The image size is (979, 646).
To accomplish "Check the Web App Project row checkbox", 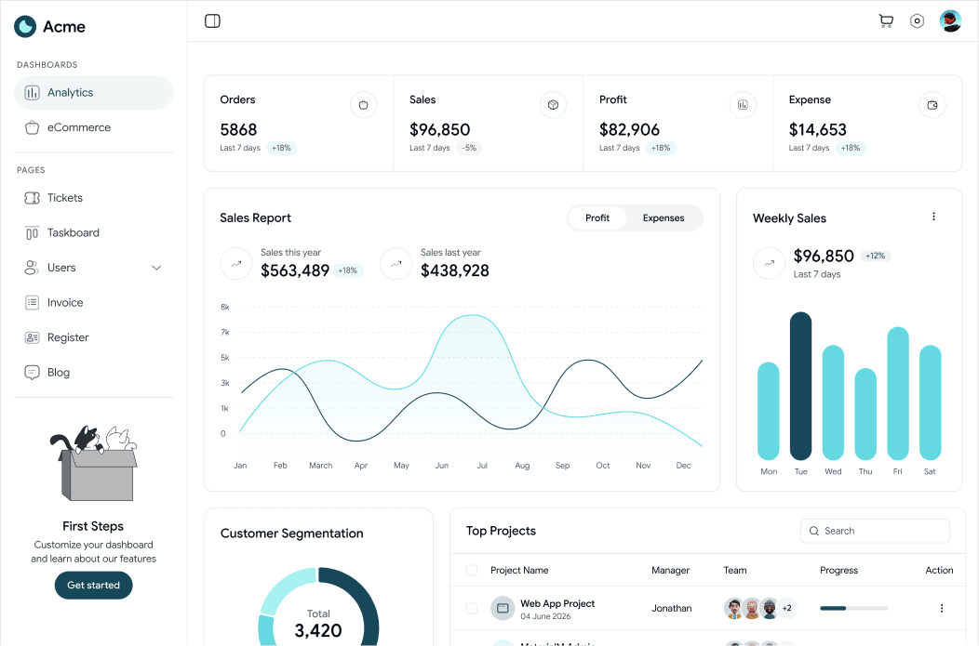I will (472, 608).
